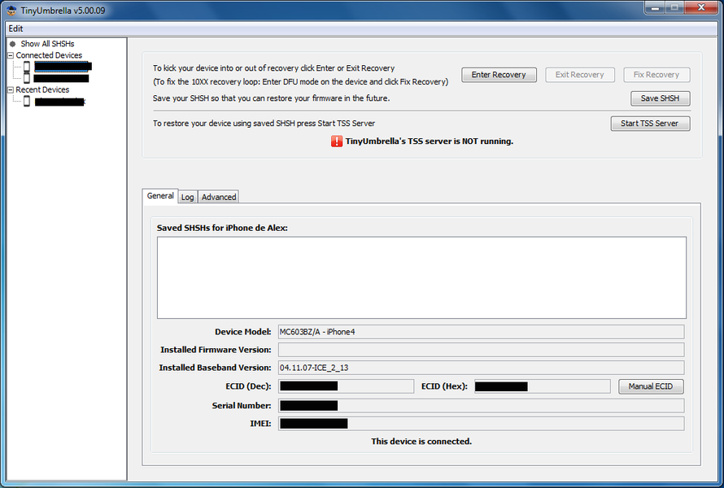Image resolution: width=724 pixels, height=488 pixels.
Task: Switch to the Log tab
Action: pyautogui.click(x=187, y=197)
